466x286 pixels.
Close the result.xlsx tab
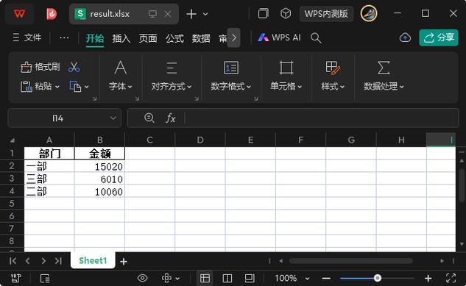(x=168, y=14)
